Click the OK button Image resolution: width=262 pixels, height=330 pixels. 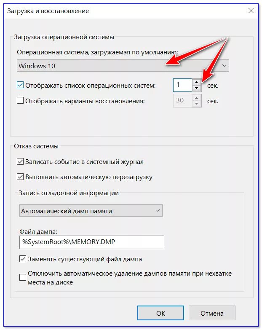tap(160, 313)
